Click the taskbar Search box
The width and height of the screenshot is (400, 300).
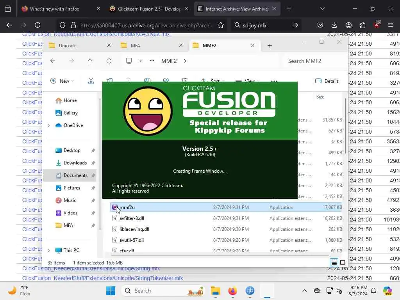pos(163,291)
